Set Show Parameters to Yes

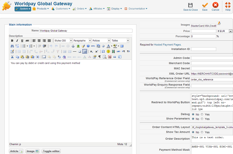202,119
